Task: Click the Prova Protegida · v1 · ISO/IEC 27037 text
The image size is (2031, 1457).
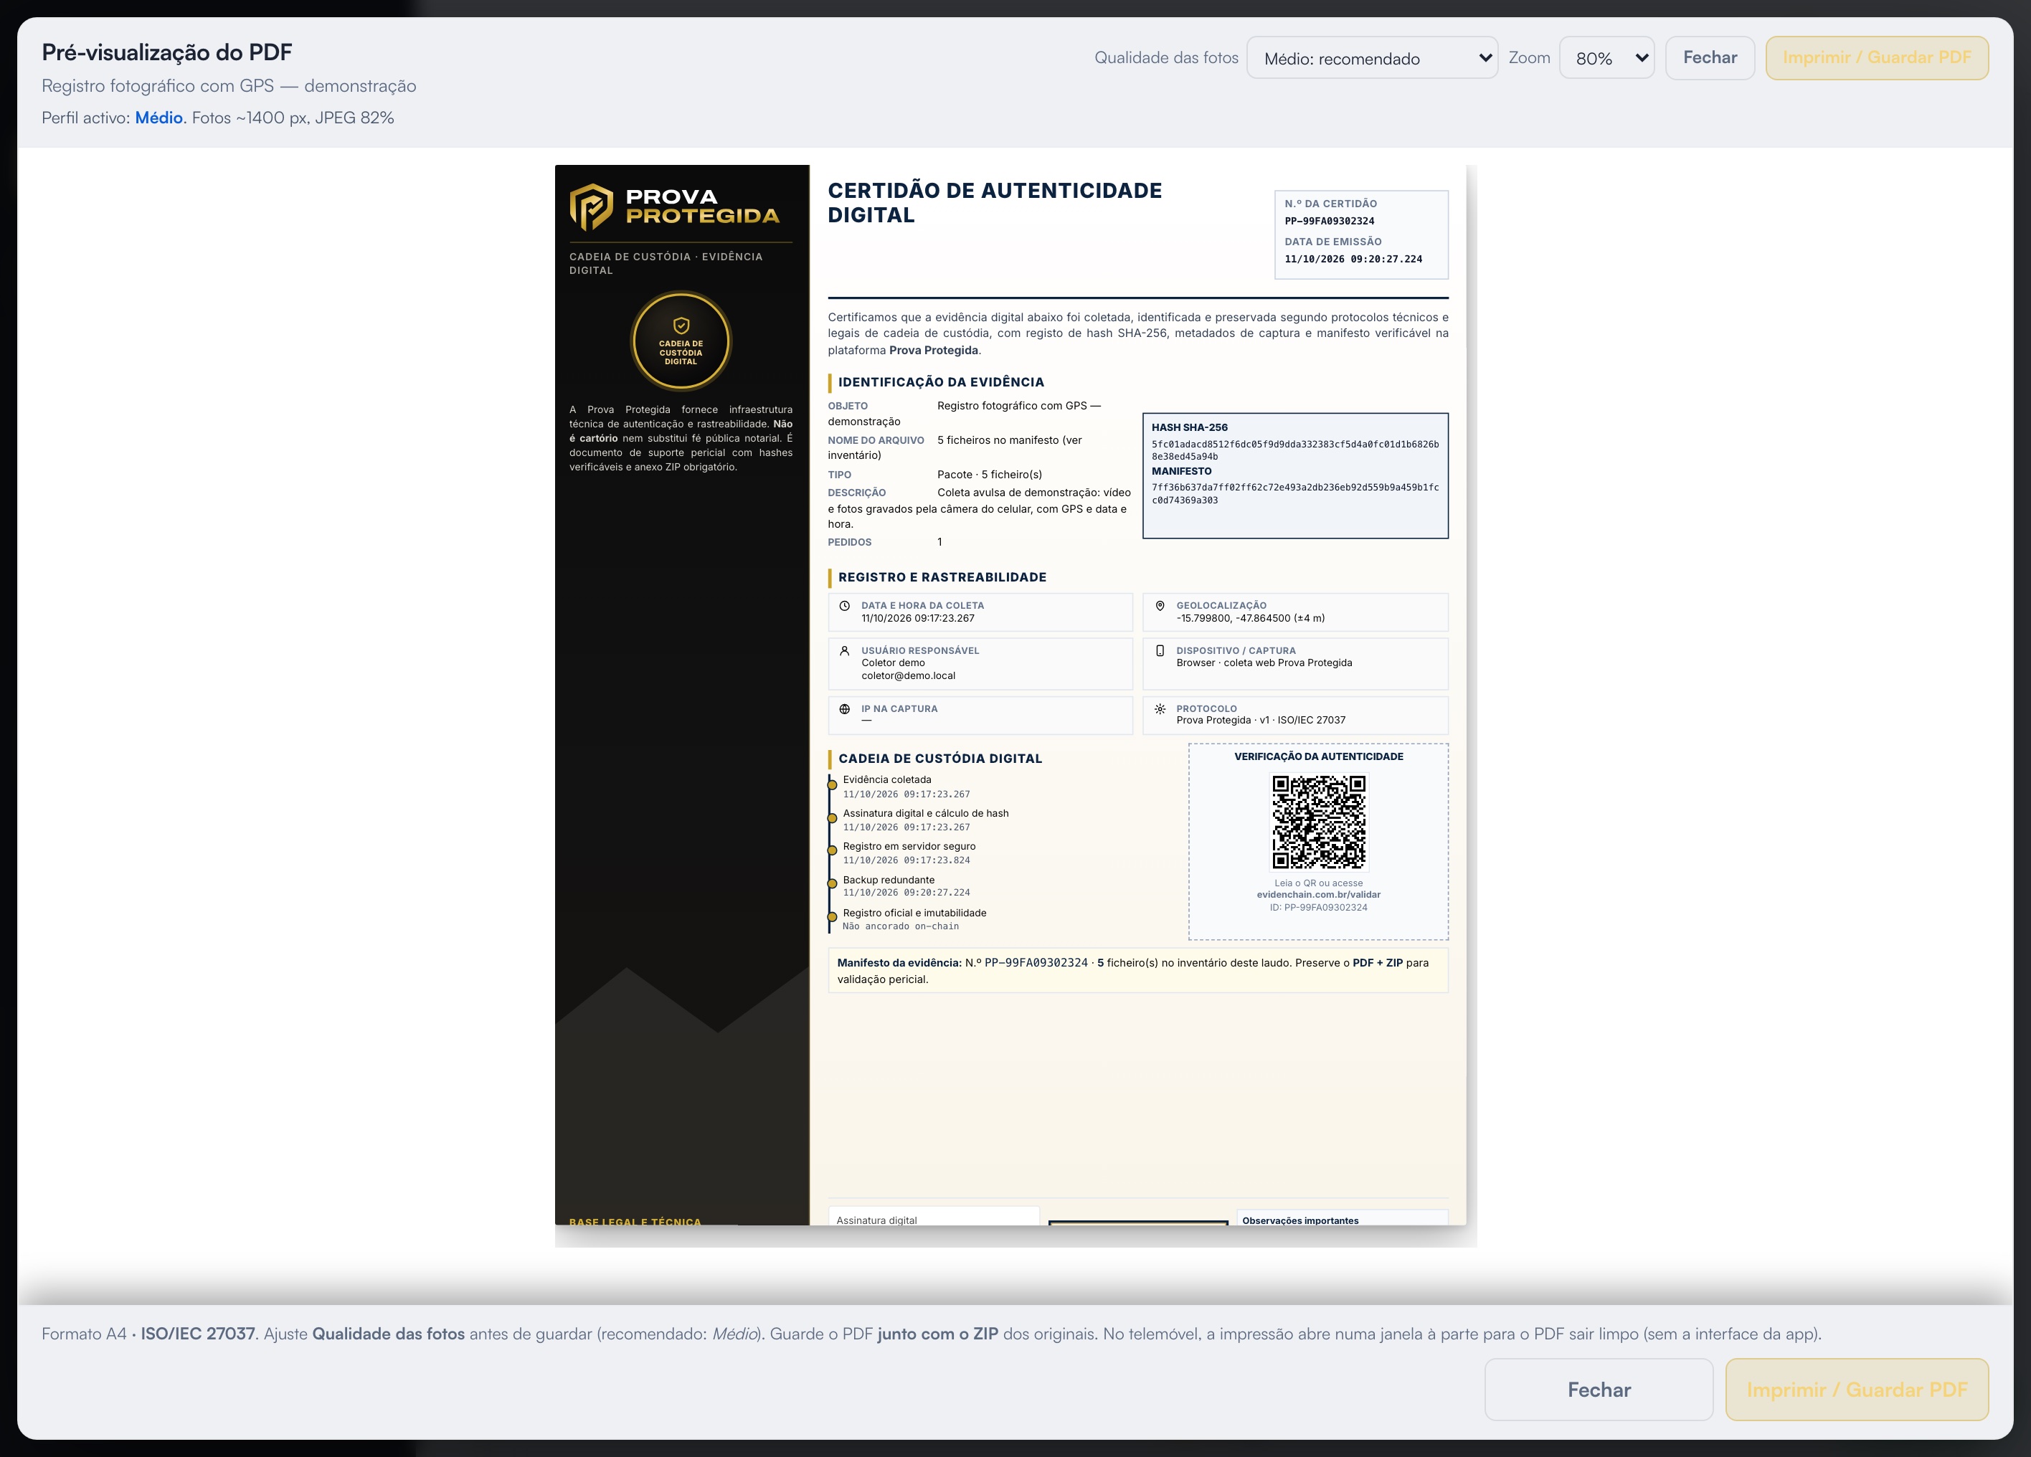Action: tap(1260, 721)
